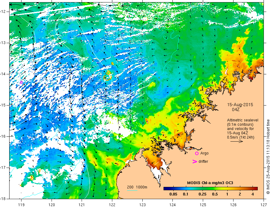Click colorbar tick label '0.5'
The height and width of the screenshot is (208, 270).
click(215, 194)
